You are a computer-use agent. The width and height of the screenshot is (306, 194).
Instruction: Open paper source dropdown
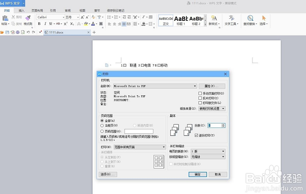(x=223, y=108)
